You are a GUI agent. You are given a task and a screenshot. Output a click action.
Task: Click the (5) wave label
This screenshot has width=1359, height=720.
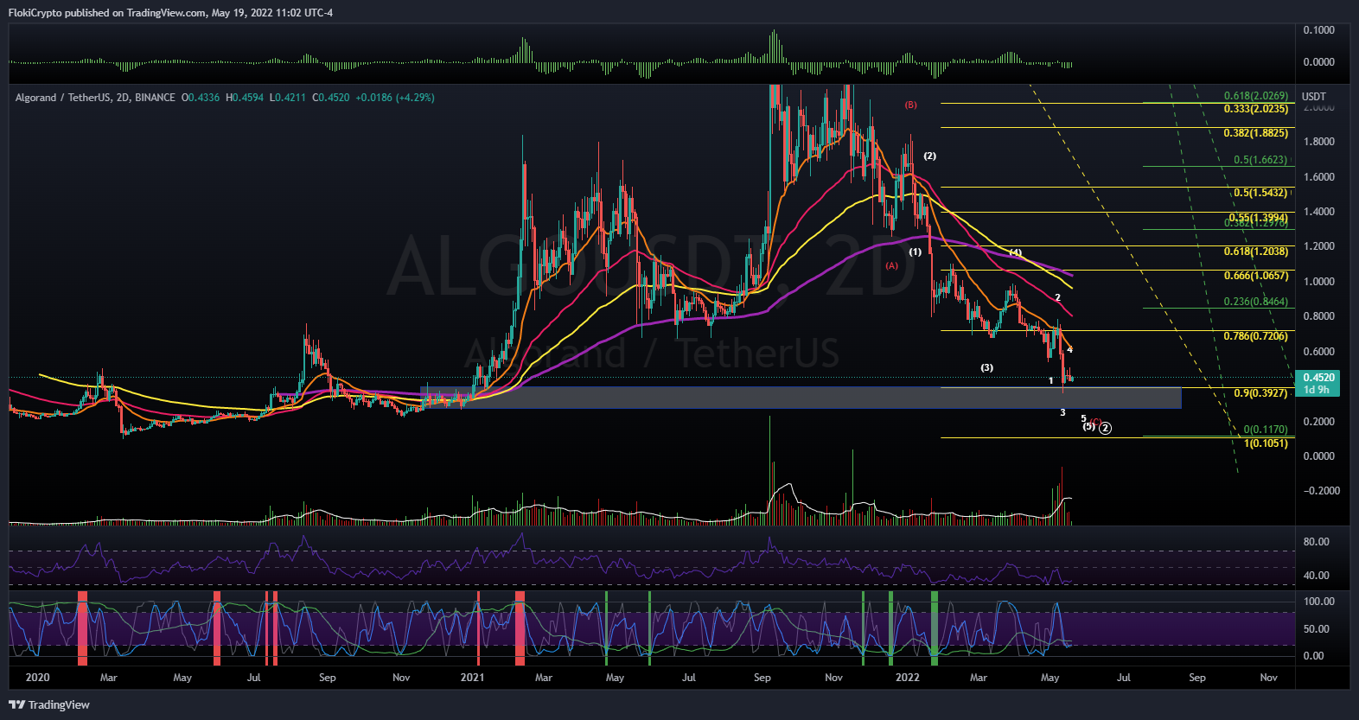click(1088, 426)
